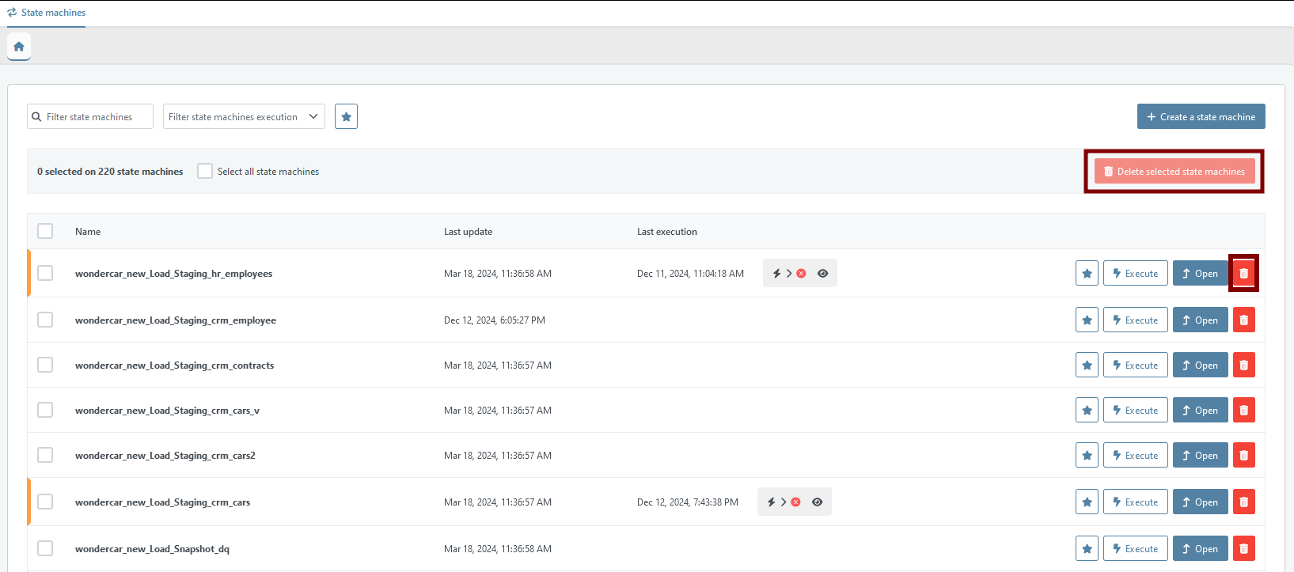Click failed execution status icon for hr_employees
Image resolution: width=1294 pixels, height=572 pixels.
pos(801,274)
